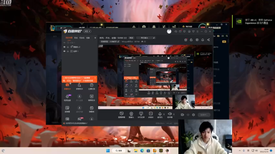The height and width of the screenshot is (154, 275).
Task: Switch to the 可发名 tab
Action: (82, 38)
